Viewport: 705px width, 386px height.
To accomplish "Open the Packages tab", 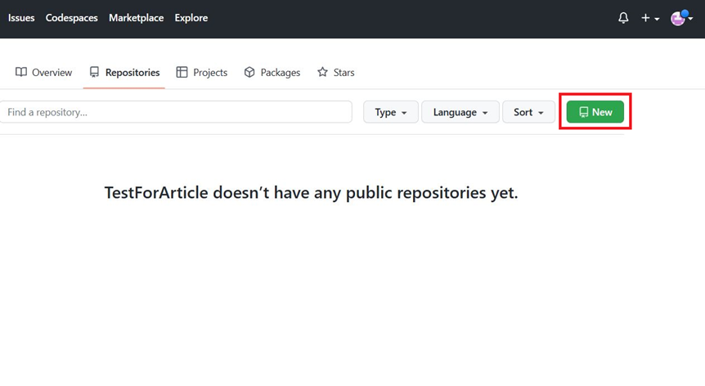I will pyautogui.click(x=272, y=72).
